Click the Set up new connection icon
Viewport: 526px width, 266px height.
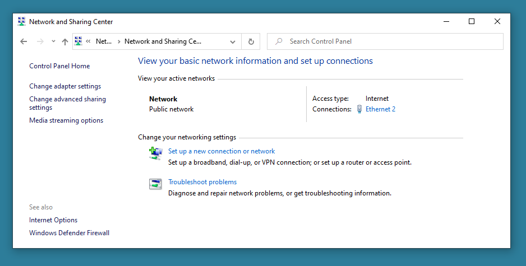coord(155,153)
